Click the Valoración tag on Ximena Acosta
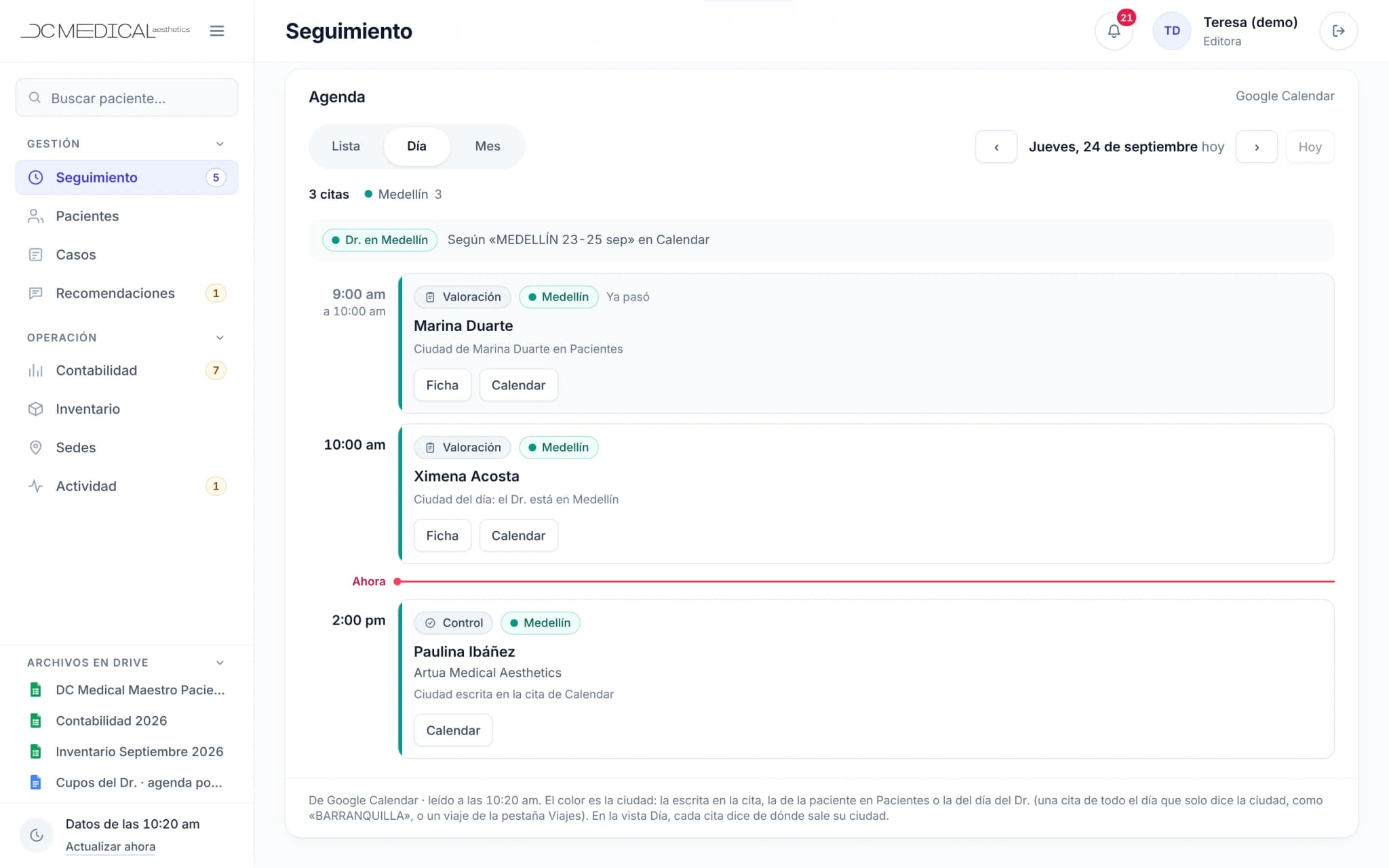This screenshot has height=868, width=1389. (x=463, y=448)
